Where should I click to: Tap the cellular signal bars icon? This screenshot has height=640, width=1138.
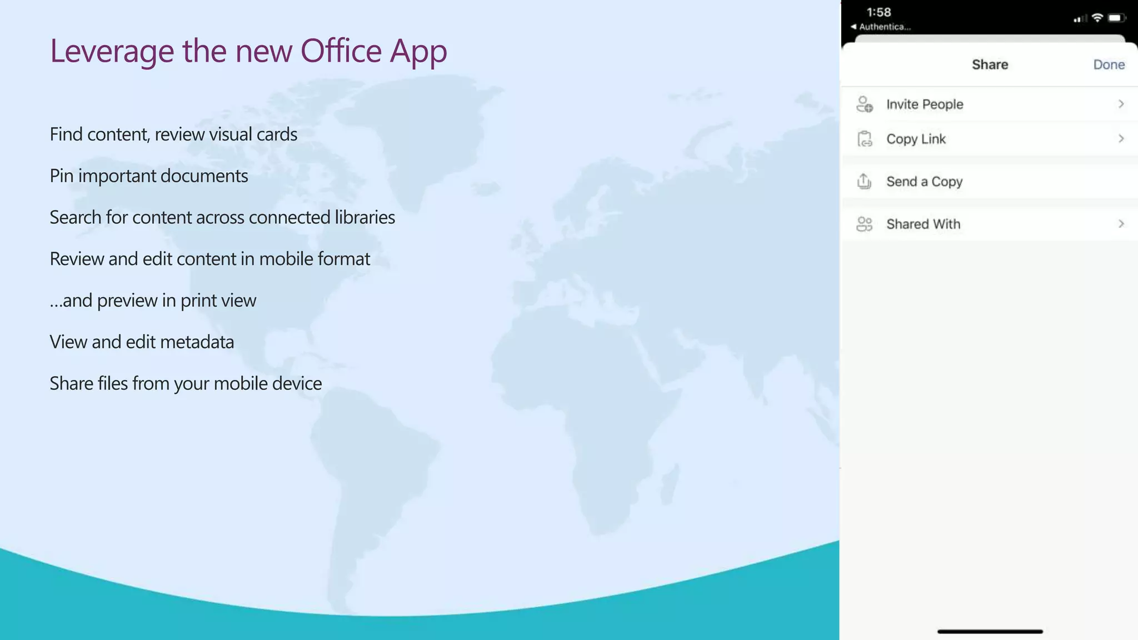click(x=1080, y=19)
